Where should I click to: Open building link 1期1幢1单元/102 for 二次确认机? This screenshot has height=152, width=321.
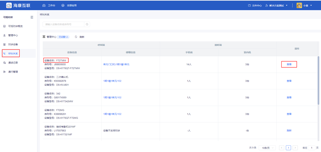112,81
